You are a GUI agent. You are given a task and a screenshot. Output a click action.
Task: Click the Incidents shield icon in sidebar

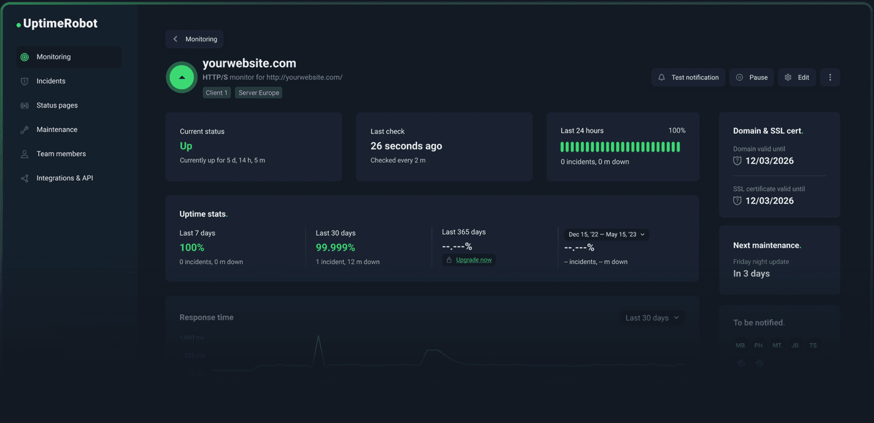pyautogui.click(x=25, y=81)
